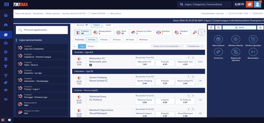Select the 24 Horas time filter
The image size is (264, 123).
pyautogui.click(x=130, y=40)
